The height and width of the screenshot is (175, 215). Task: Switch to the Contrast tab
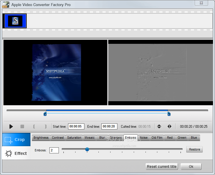tap(58, 138)
